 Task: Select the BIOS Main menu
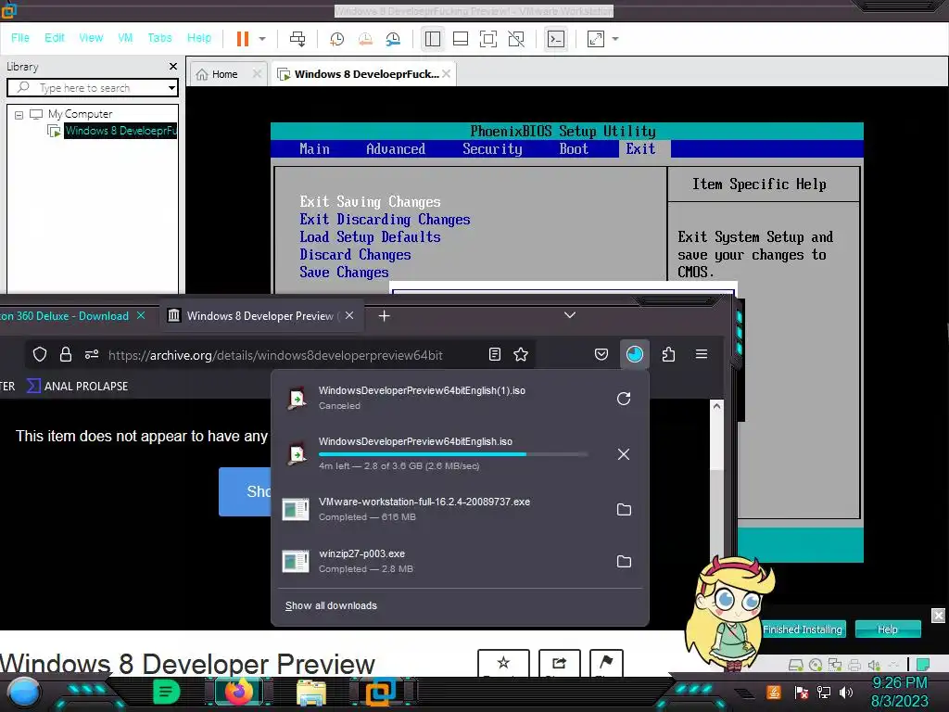coord(315,149)
